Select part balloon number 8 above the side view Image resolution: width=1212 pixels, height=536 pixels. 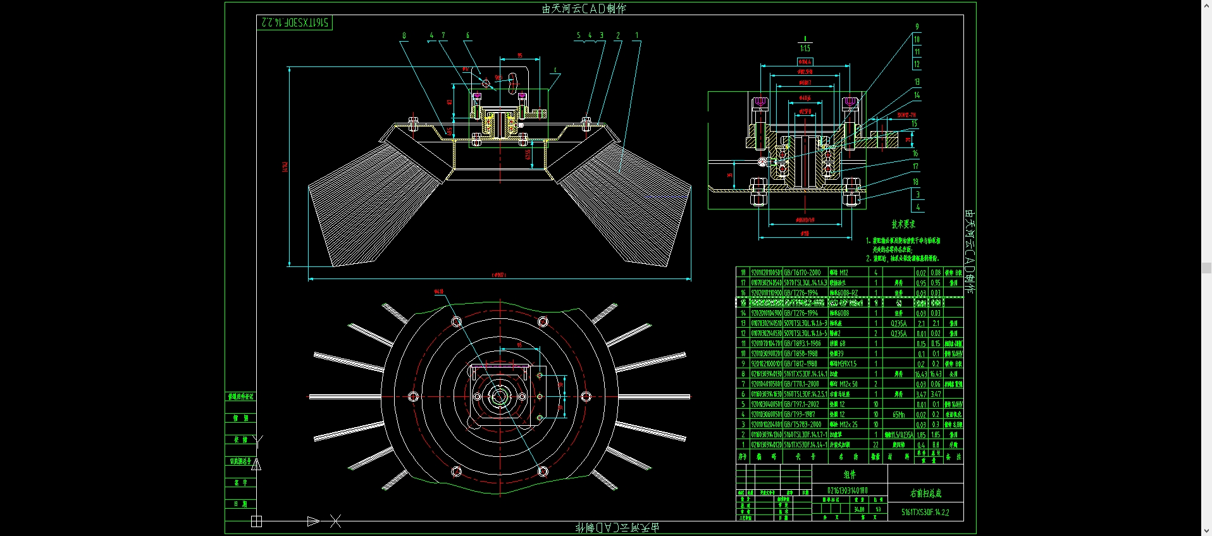(404, 36)
